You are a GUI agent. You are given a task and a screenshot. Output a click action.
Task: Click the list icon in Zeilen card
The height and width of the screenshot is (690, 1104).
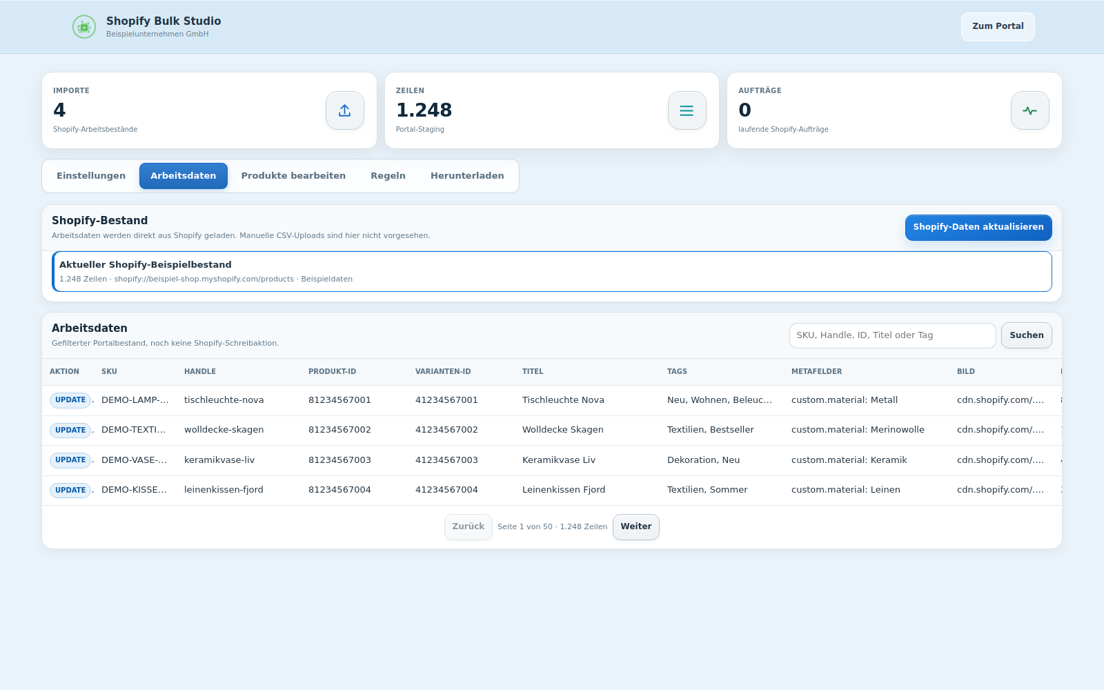point(687,110)
